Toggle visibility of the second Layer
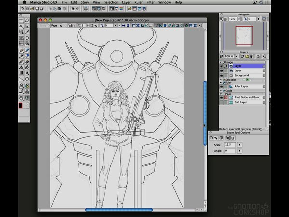Viewport: 289px width, 217px height. click(x=222, y=71)
